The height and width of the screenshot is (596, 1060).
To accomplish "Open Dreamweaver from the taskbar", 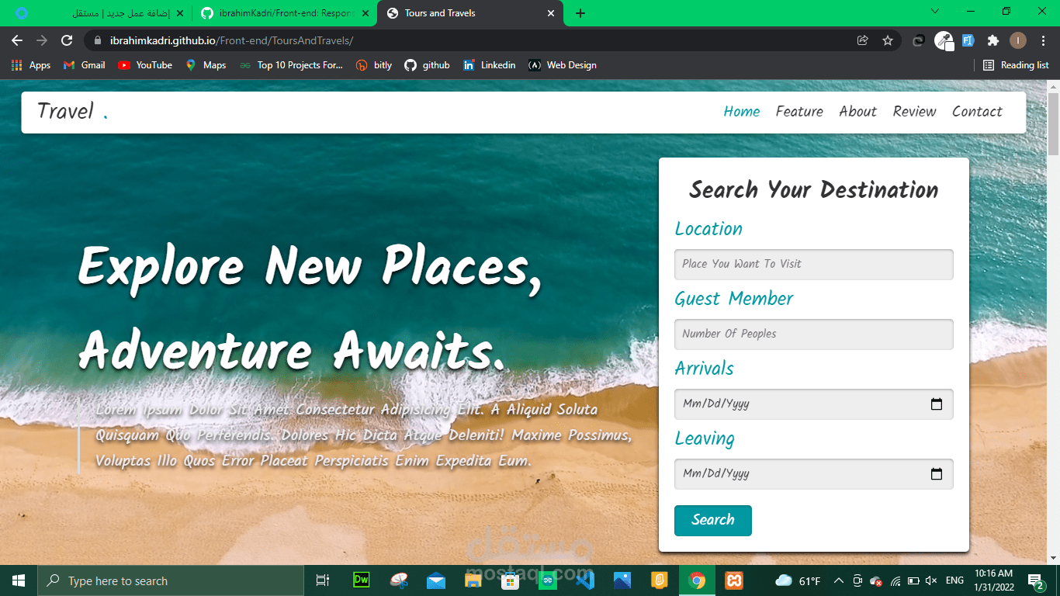I will tap(361, 580).
